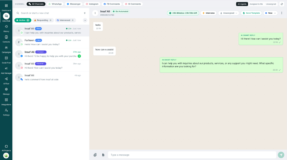Click the refresh icon at the top right
287x160 pixels.
[282, 4]
